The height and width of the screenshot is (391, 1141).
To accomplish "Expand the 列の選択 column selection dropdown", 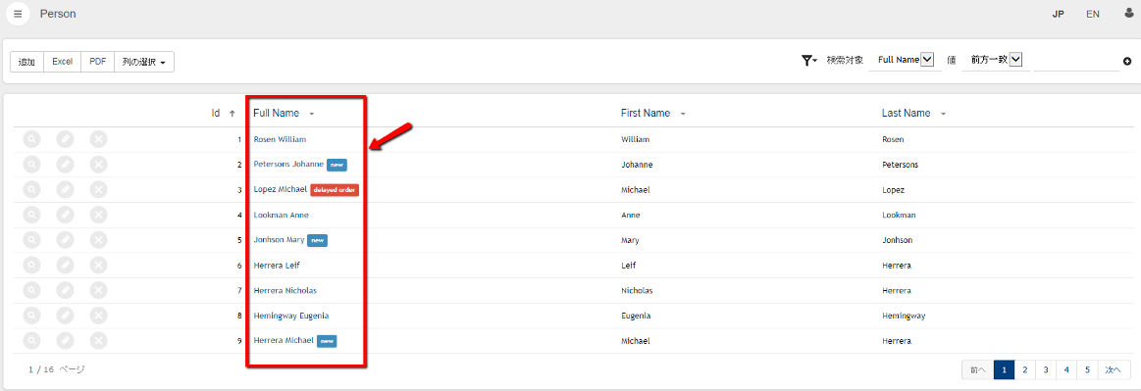I will [x=144, y=62].
